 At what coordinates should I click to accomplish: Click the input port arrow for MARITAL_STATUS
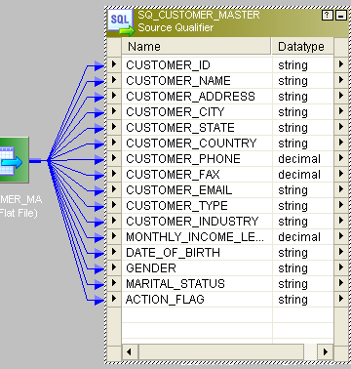(x=114, y=283)
